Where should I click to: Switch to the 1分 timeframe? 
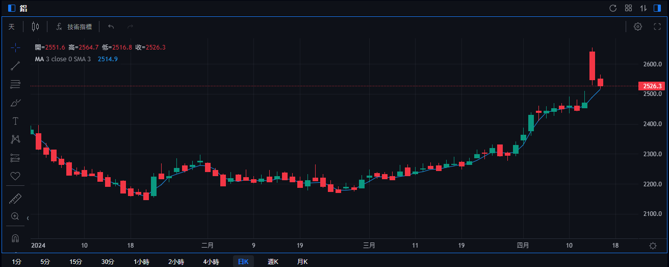click(17, 261)
